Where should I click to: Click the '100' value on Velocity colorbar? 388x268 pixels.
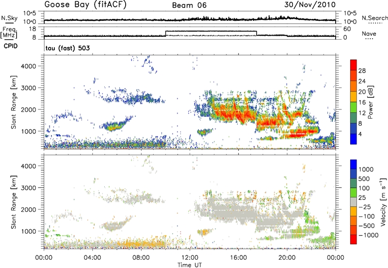(365, 188)
